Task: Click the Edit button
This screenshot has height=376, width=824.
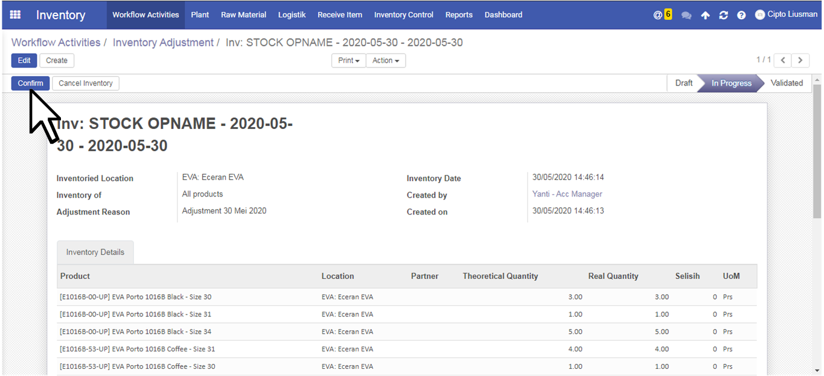Action: (24, 60)
